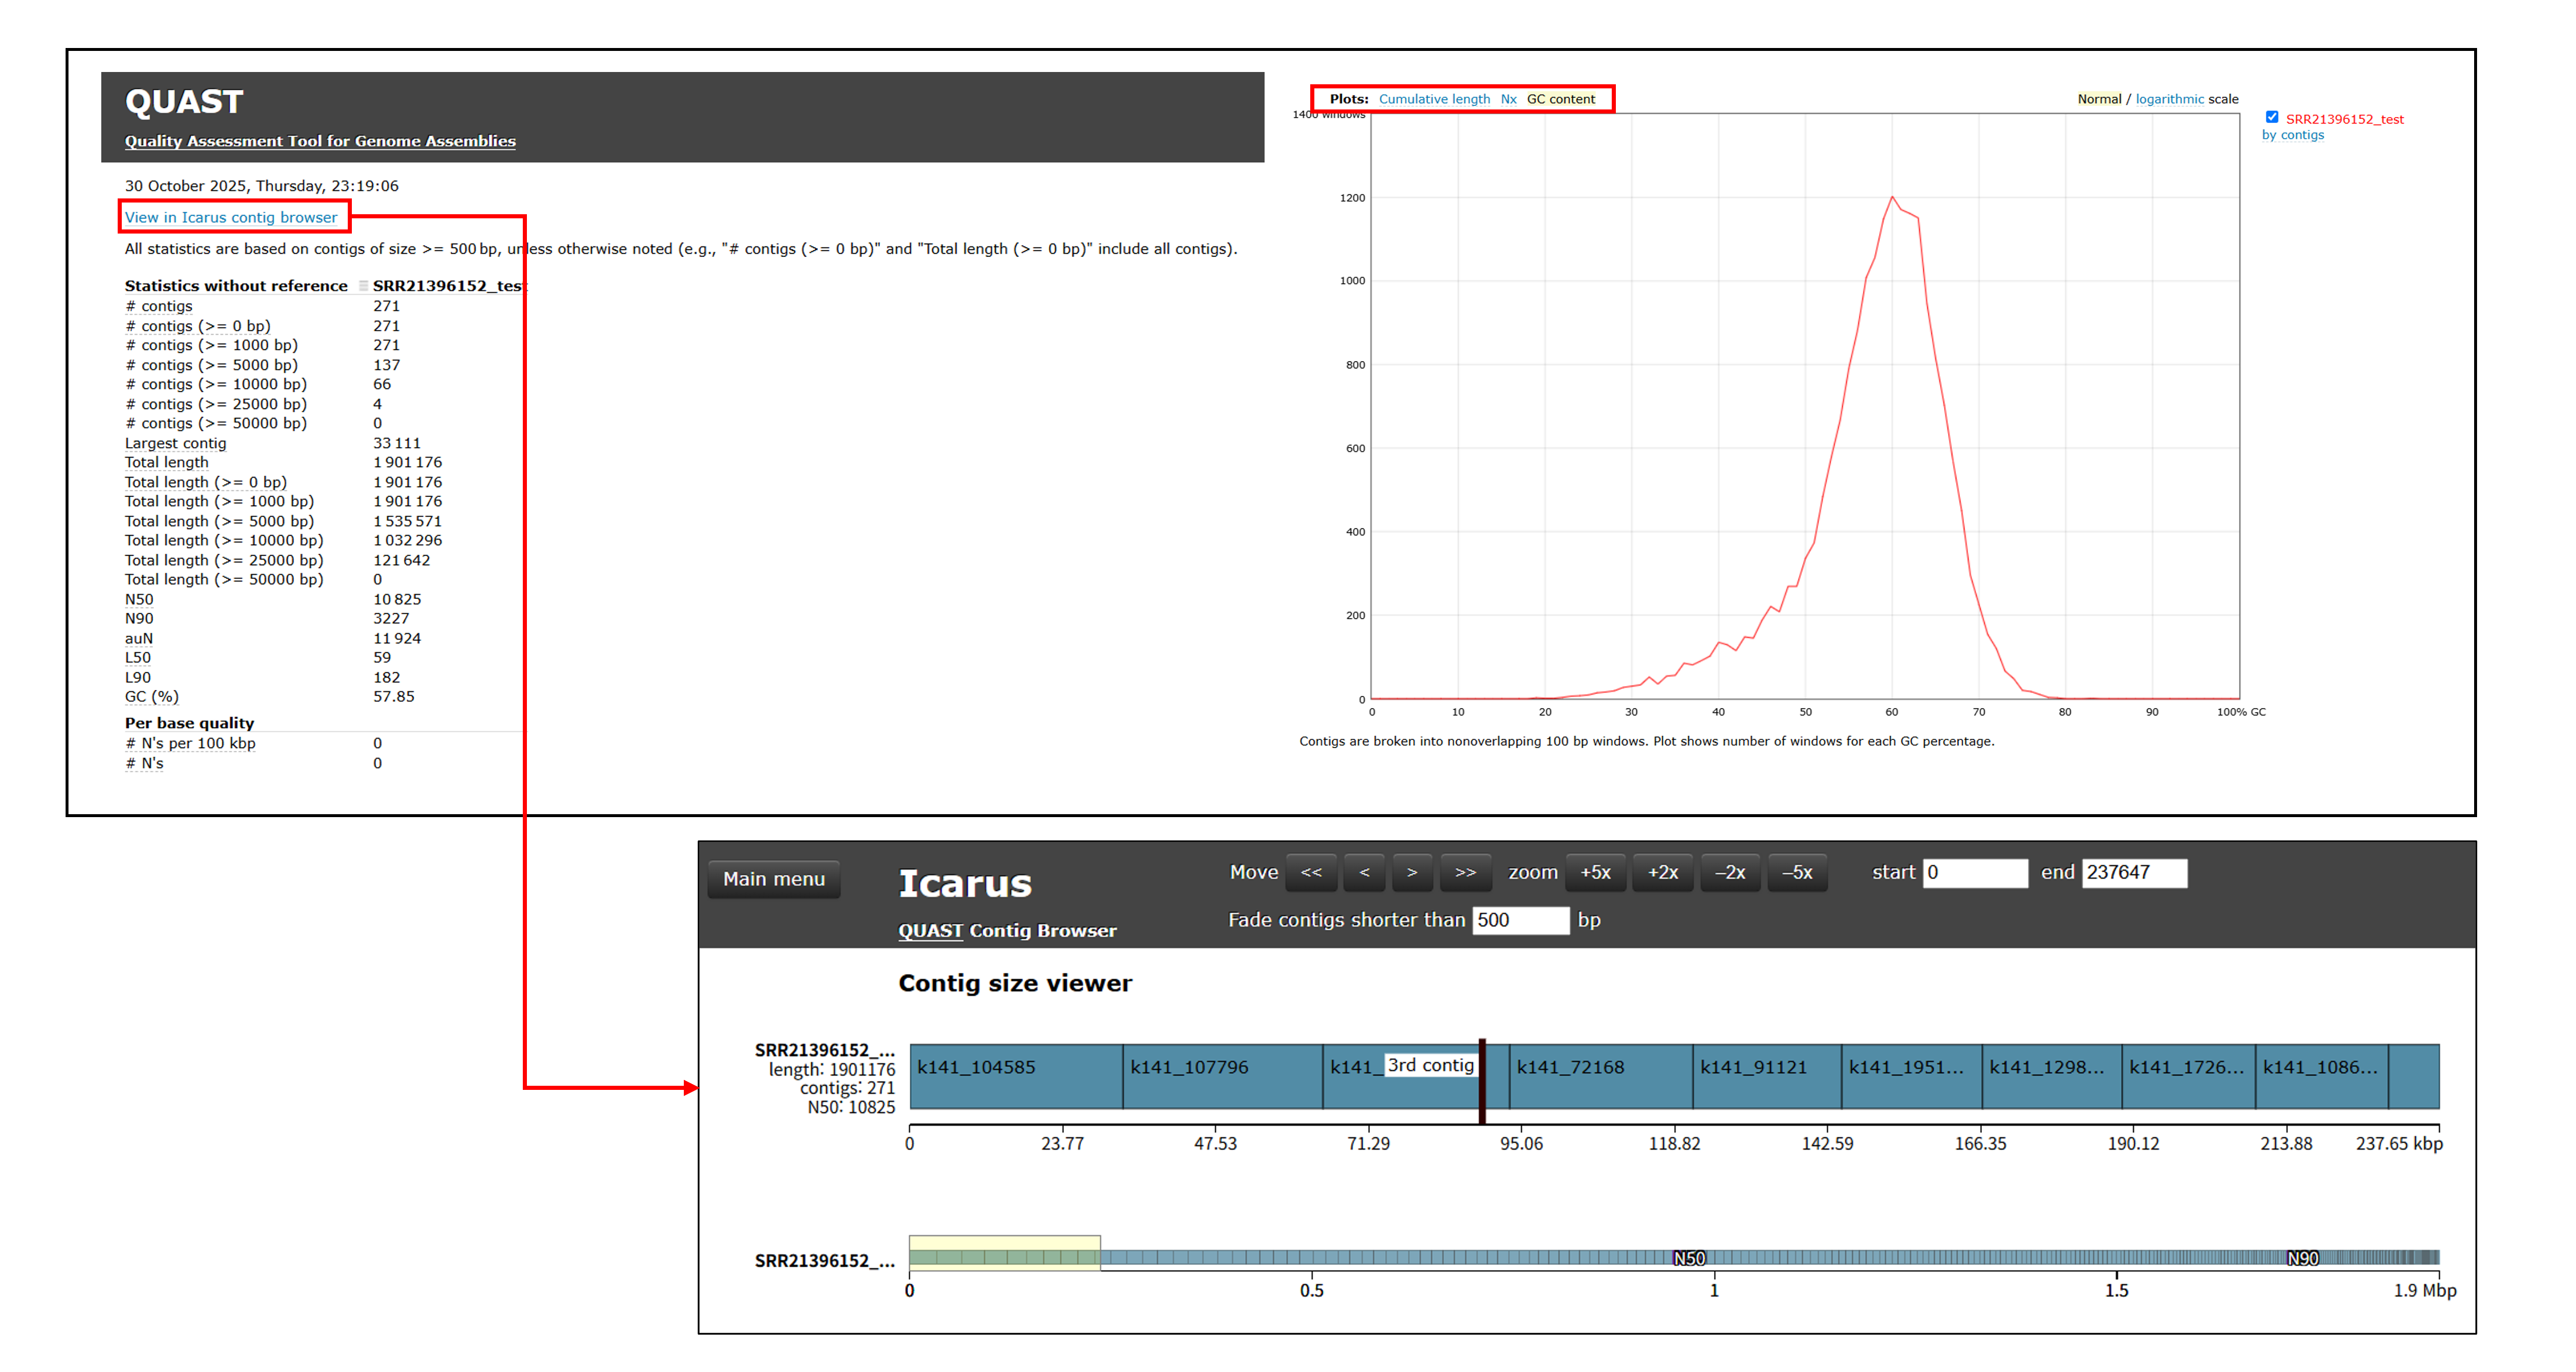Click the Main menu button
This screenshot has width=2576, height=1372.
click(x=773, y=879)
